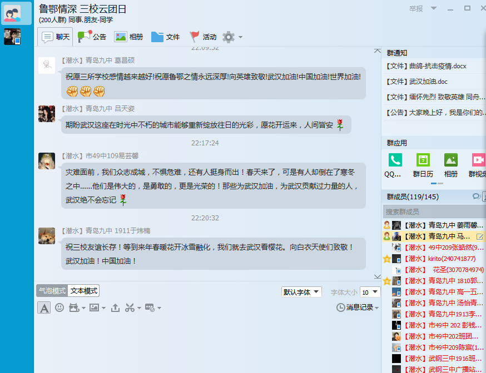Insert an image into the chat
Image resolution: width=486 pixels, height=373 pixels.
click(x=93, y=308)
